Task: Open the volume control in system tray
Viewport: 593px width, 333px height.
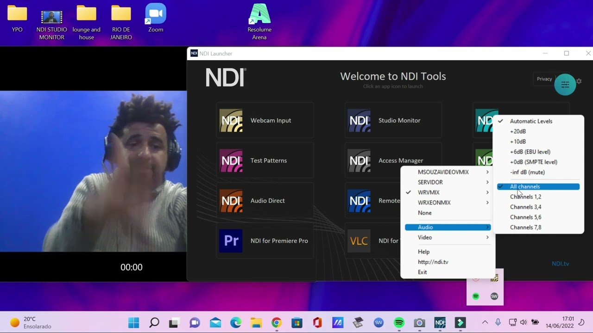Action: point(524,322)
